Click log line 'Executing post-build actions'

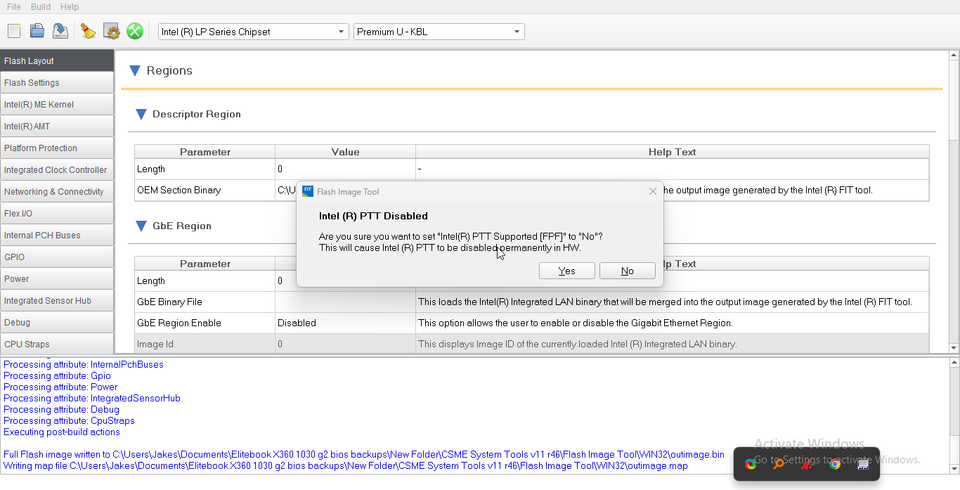[62, 432]
